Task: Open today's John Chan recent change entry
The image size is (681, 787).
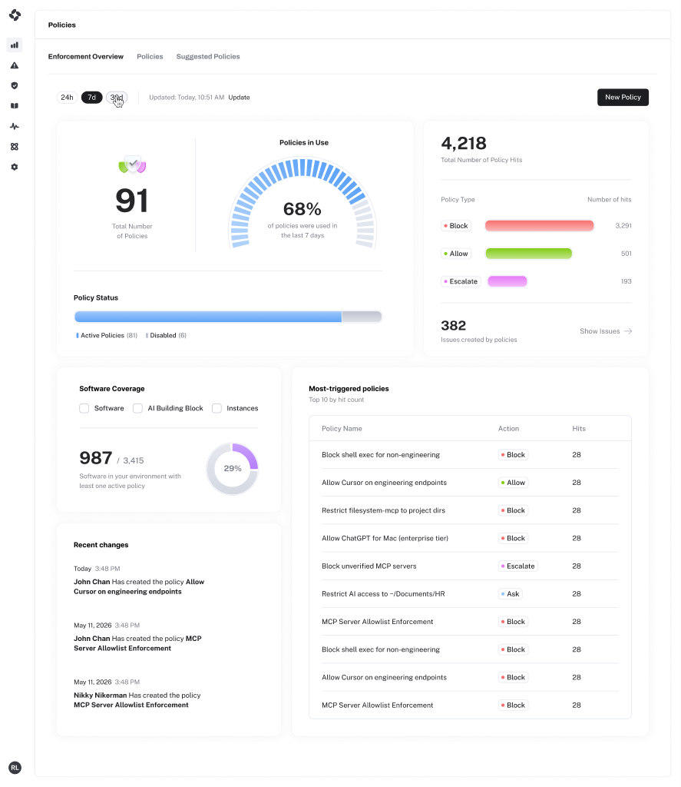Action: [139, 580]
